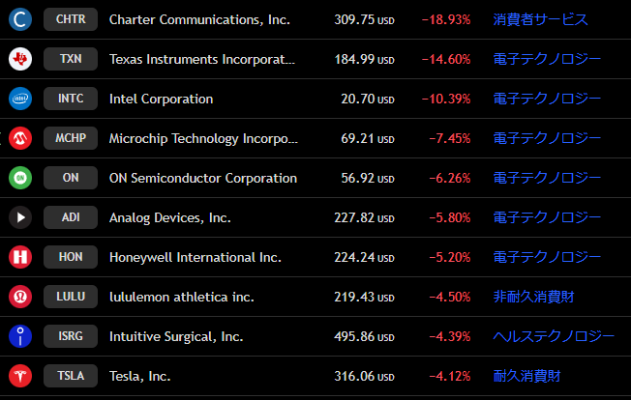Click the Intuitive Surgical blue logo

point(20,336)
